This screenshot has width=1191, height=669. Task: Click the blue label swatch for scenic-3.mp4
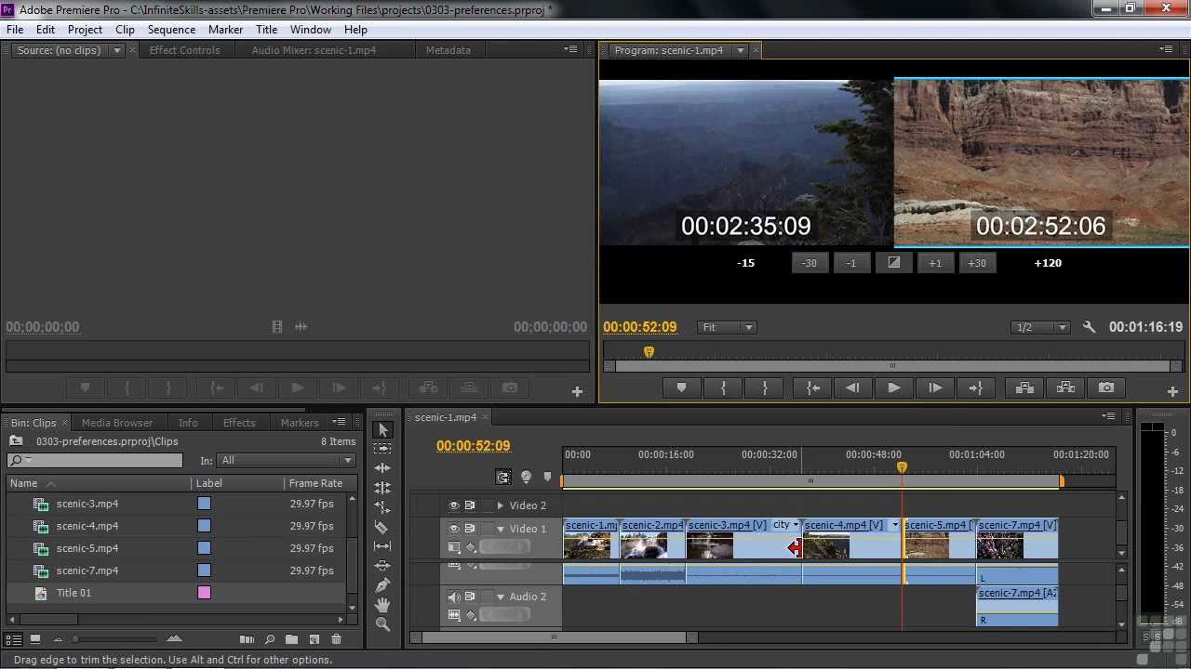click(x=204, y=504)
